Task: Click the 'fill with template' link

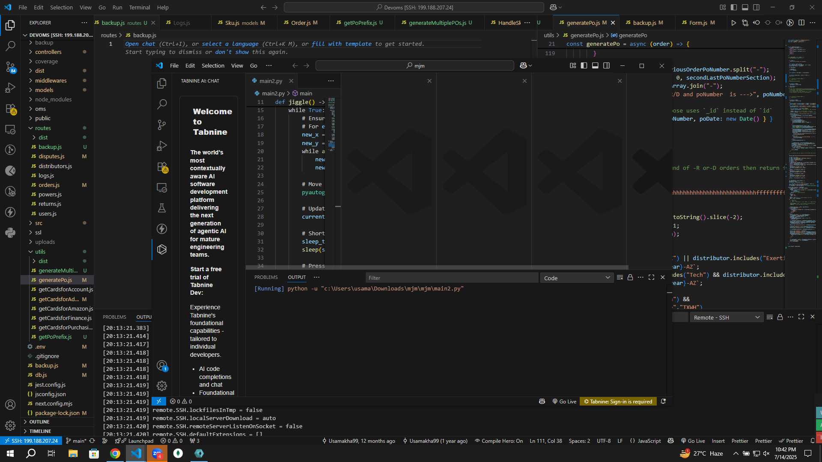Action: click(x=341, y=44)
